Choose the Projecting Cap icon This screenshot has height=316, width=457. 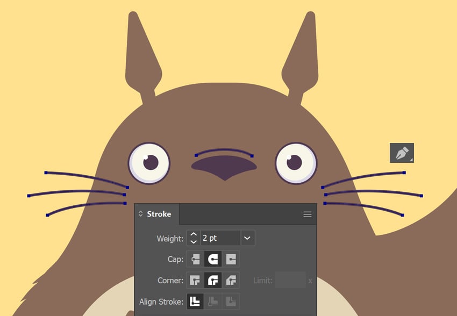coord(231,259)
